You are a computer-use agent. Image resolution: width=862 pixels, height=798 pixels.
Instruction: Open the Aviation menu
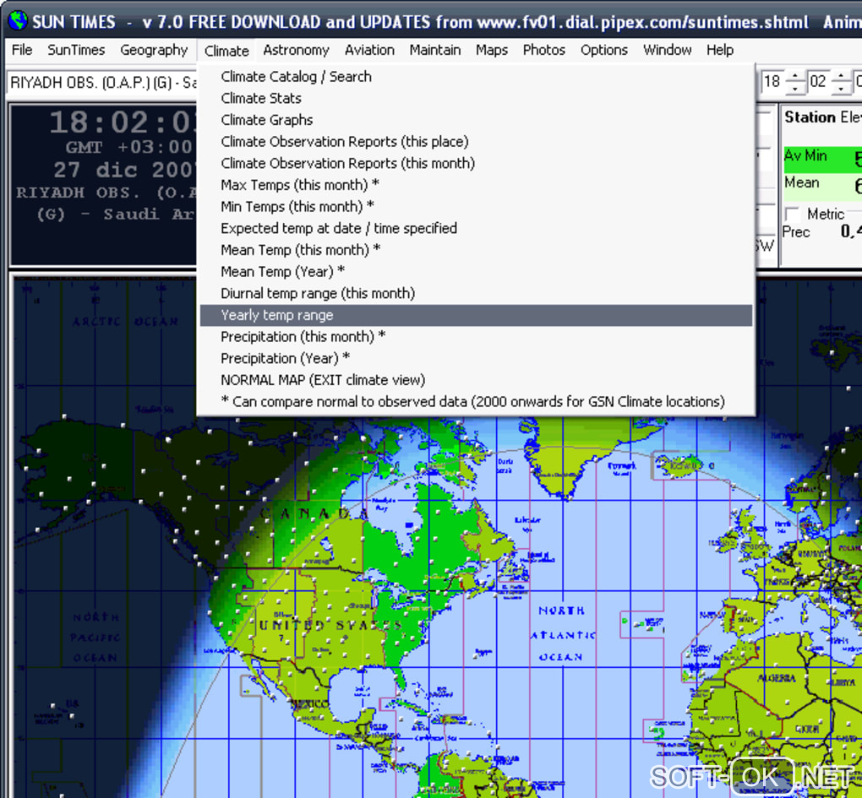pyautogui.click(x=369, y=50)
